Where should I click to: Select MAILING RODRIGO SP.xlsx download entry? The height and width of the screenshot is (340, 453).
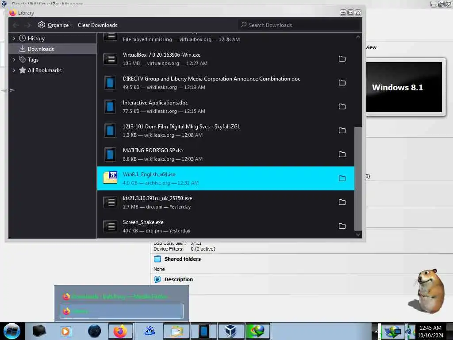[x=226, y=155]
